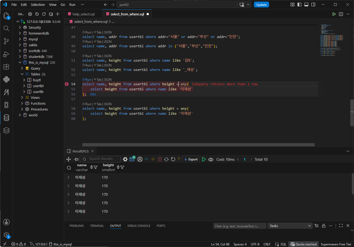Click the editor vertical scrollbar thumb

[352, 113]
